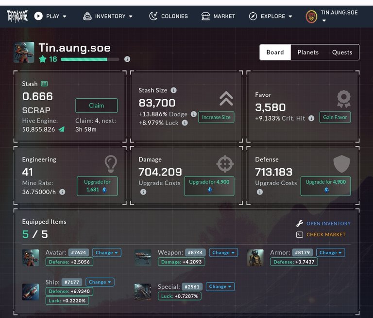This screenshot has height=318, width=373.
Task: Click the Weapon #8744 thumbnail
Action: tap(143, 258)
